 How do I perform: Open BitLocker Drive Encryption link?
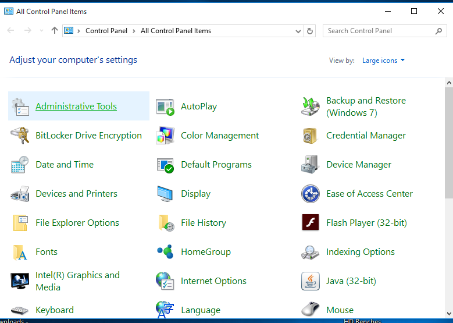(89, 136)
